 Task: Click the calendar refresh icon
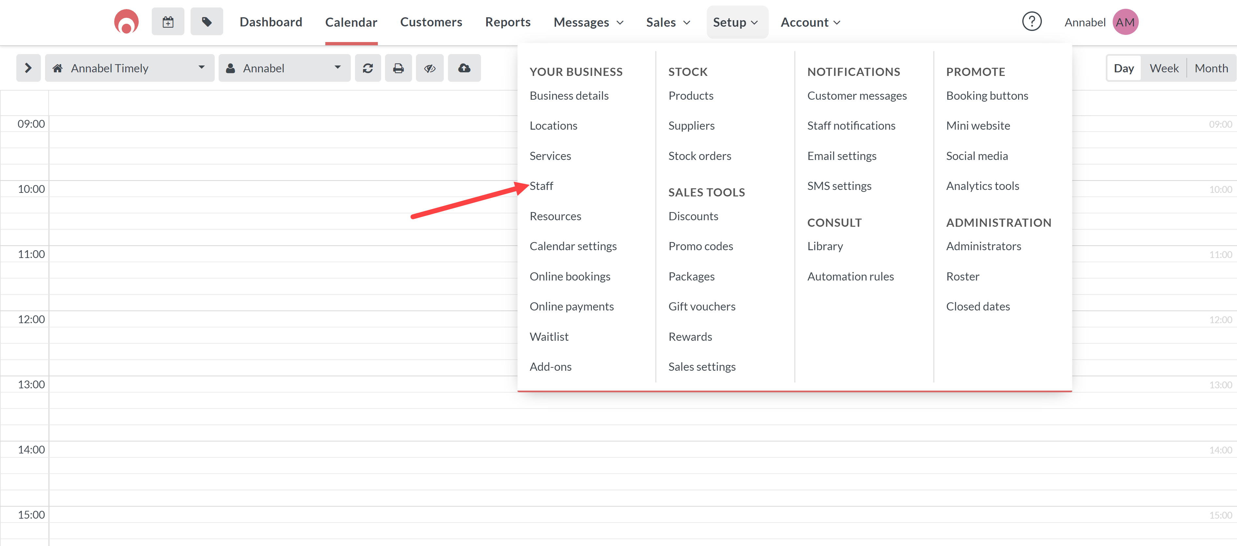click(367, 68)
